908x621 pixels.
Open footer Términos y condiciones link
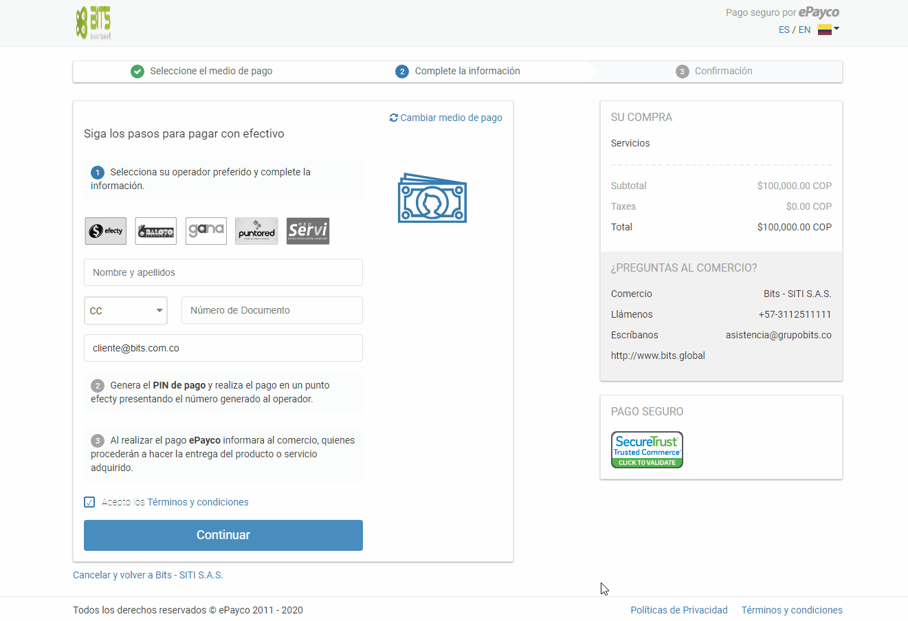click(x=792, y=610)
